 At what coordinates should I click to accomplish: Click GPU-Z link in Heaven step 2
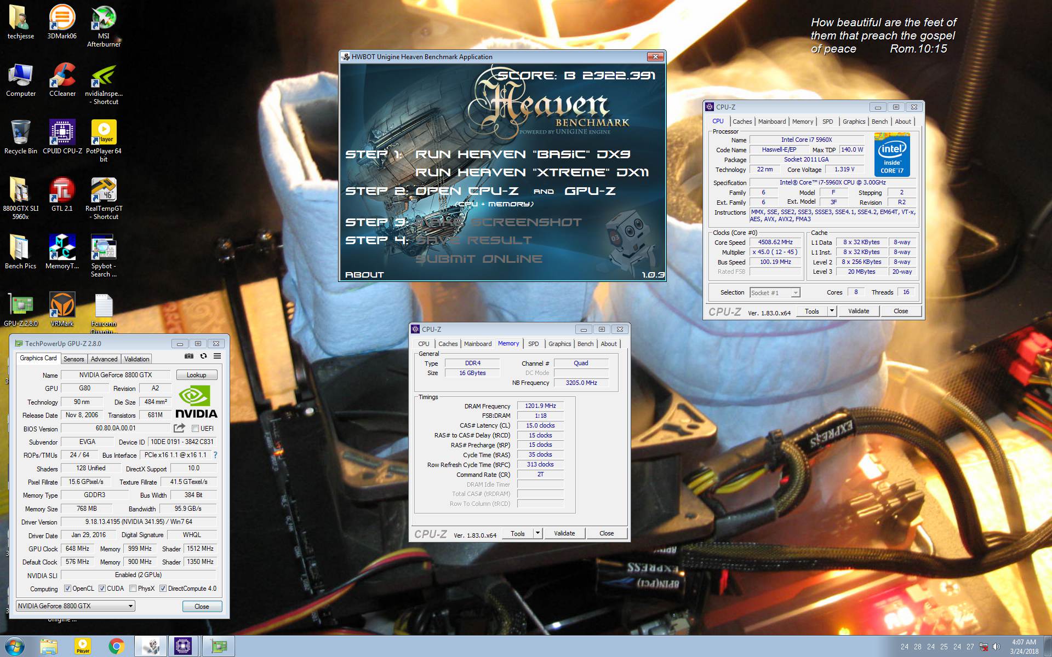tap(590, 191)
